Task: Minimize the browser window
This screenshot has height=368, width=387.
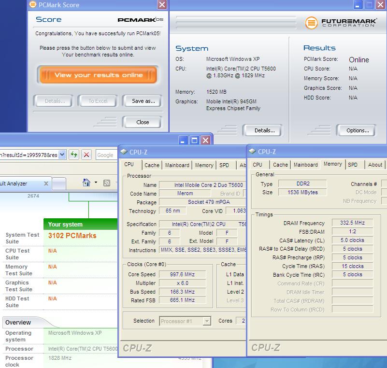Action: pyautogui.click(x=183, y=140)
